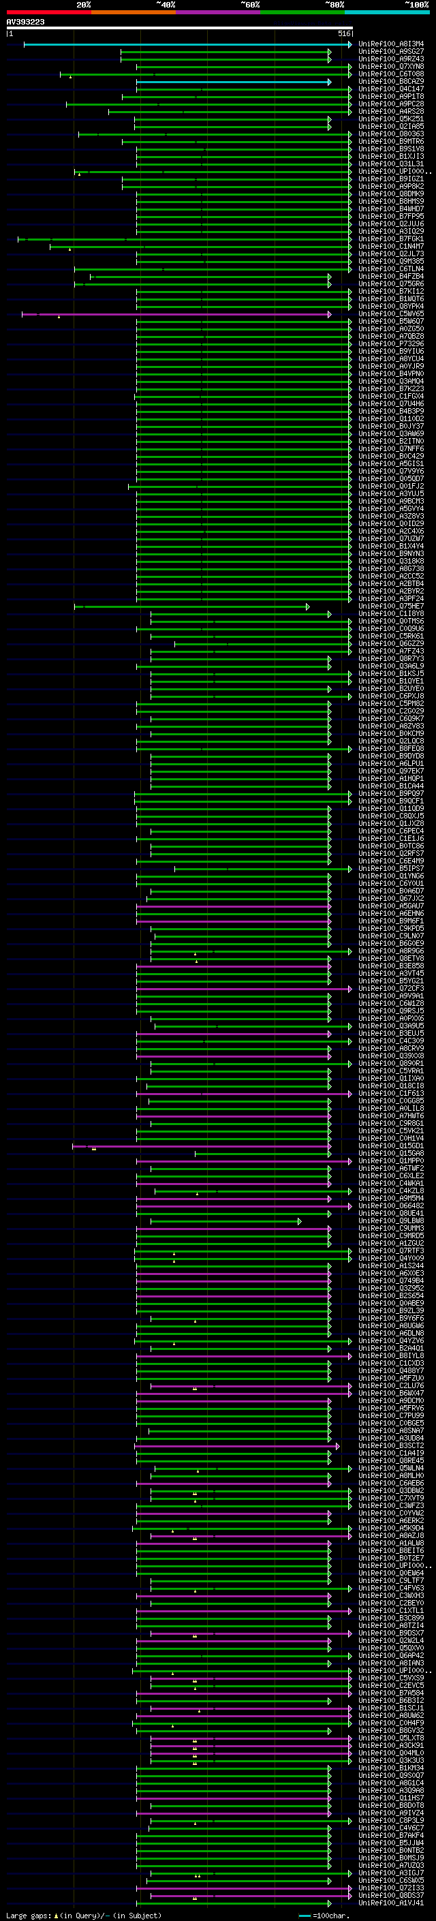Pick entry UniRef100_C1N4M7

click(391, 246)
